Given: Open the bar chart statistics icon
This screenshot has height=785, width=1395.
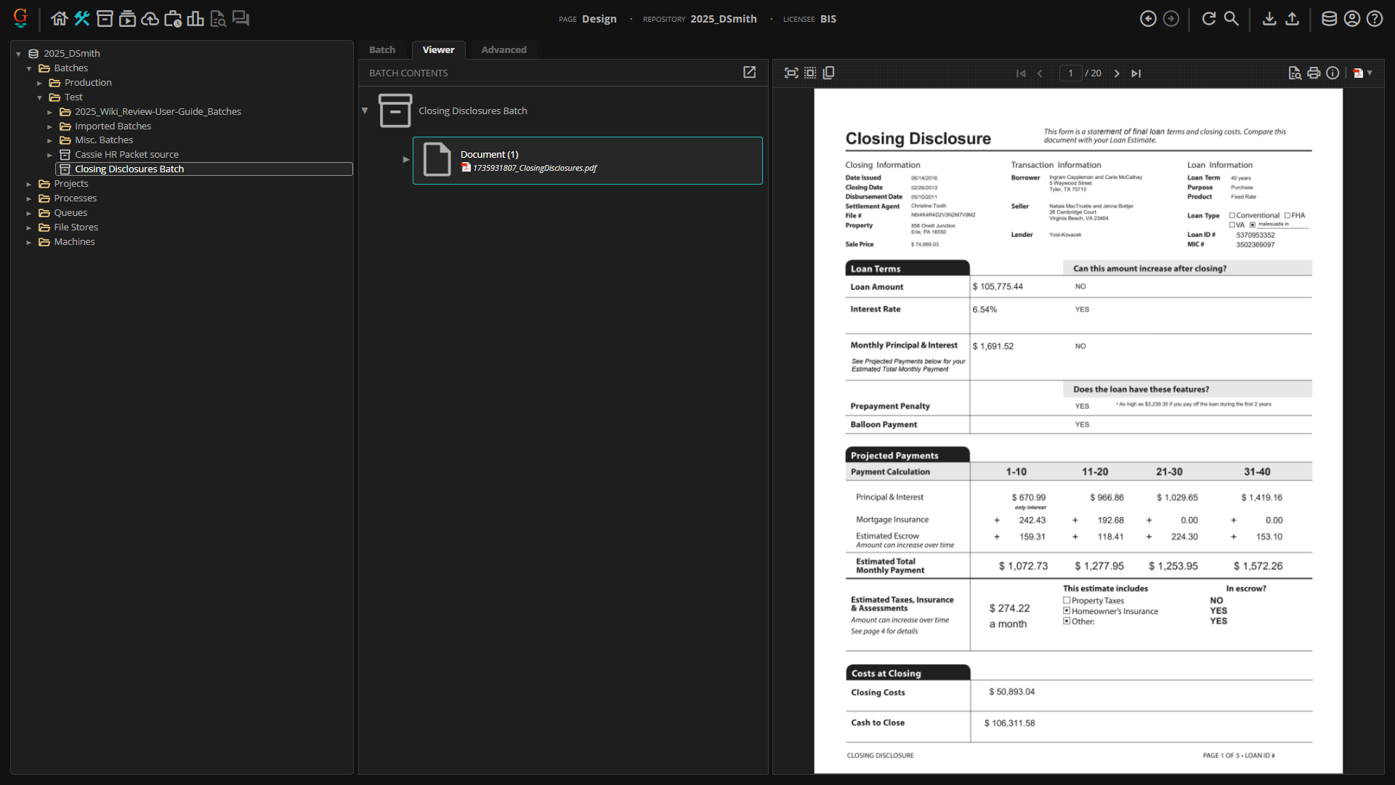Looking at the screenshot, I should [195, 18].
